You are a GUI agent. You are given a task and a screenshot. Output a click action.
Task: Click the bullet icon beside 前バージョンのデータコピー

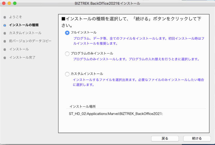click(5, 41)
